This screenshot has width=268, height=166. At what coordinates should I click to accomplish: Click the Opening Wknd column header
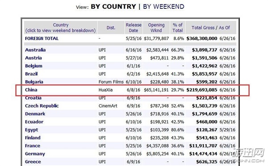(x=156, y=28)
